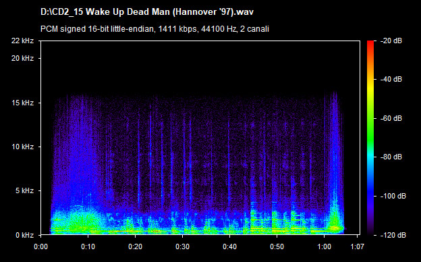Click the PCM audio format info line

coord(155,29)
